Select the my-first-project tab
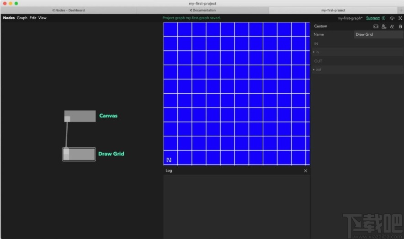Image resolution: width=404 pixels, height=239 pixels. (333, 11)
